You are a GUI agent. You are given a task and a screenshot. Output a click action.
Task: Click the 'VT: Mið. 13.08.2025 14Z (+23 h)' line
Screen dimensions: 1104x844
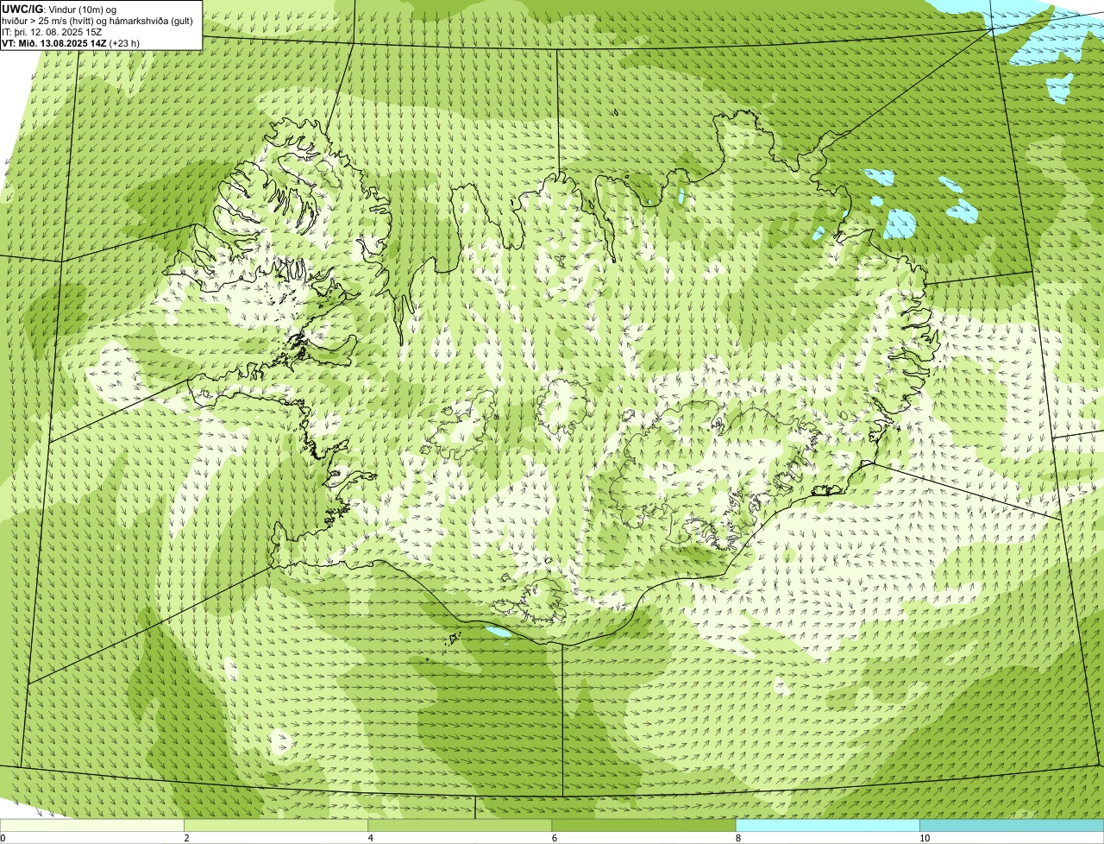[71, 43]
